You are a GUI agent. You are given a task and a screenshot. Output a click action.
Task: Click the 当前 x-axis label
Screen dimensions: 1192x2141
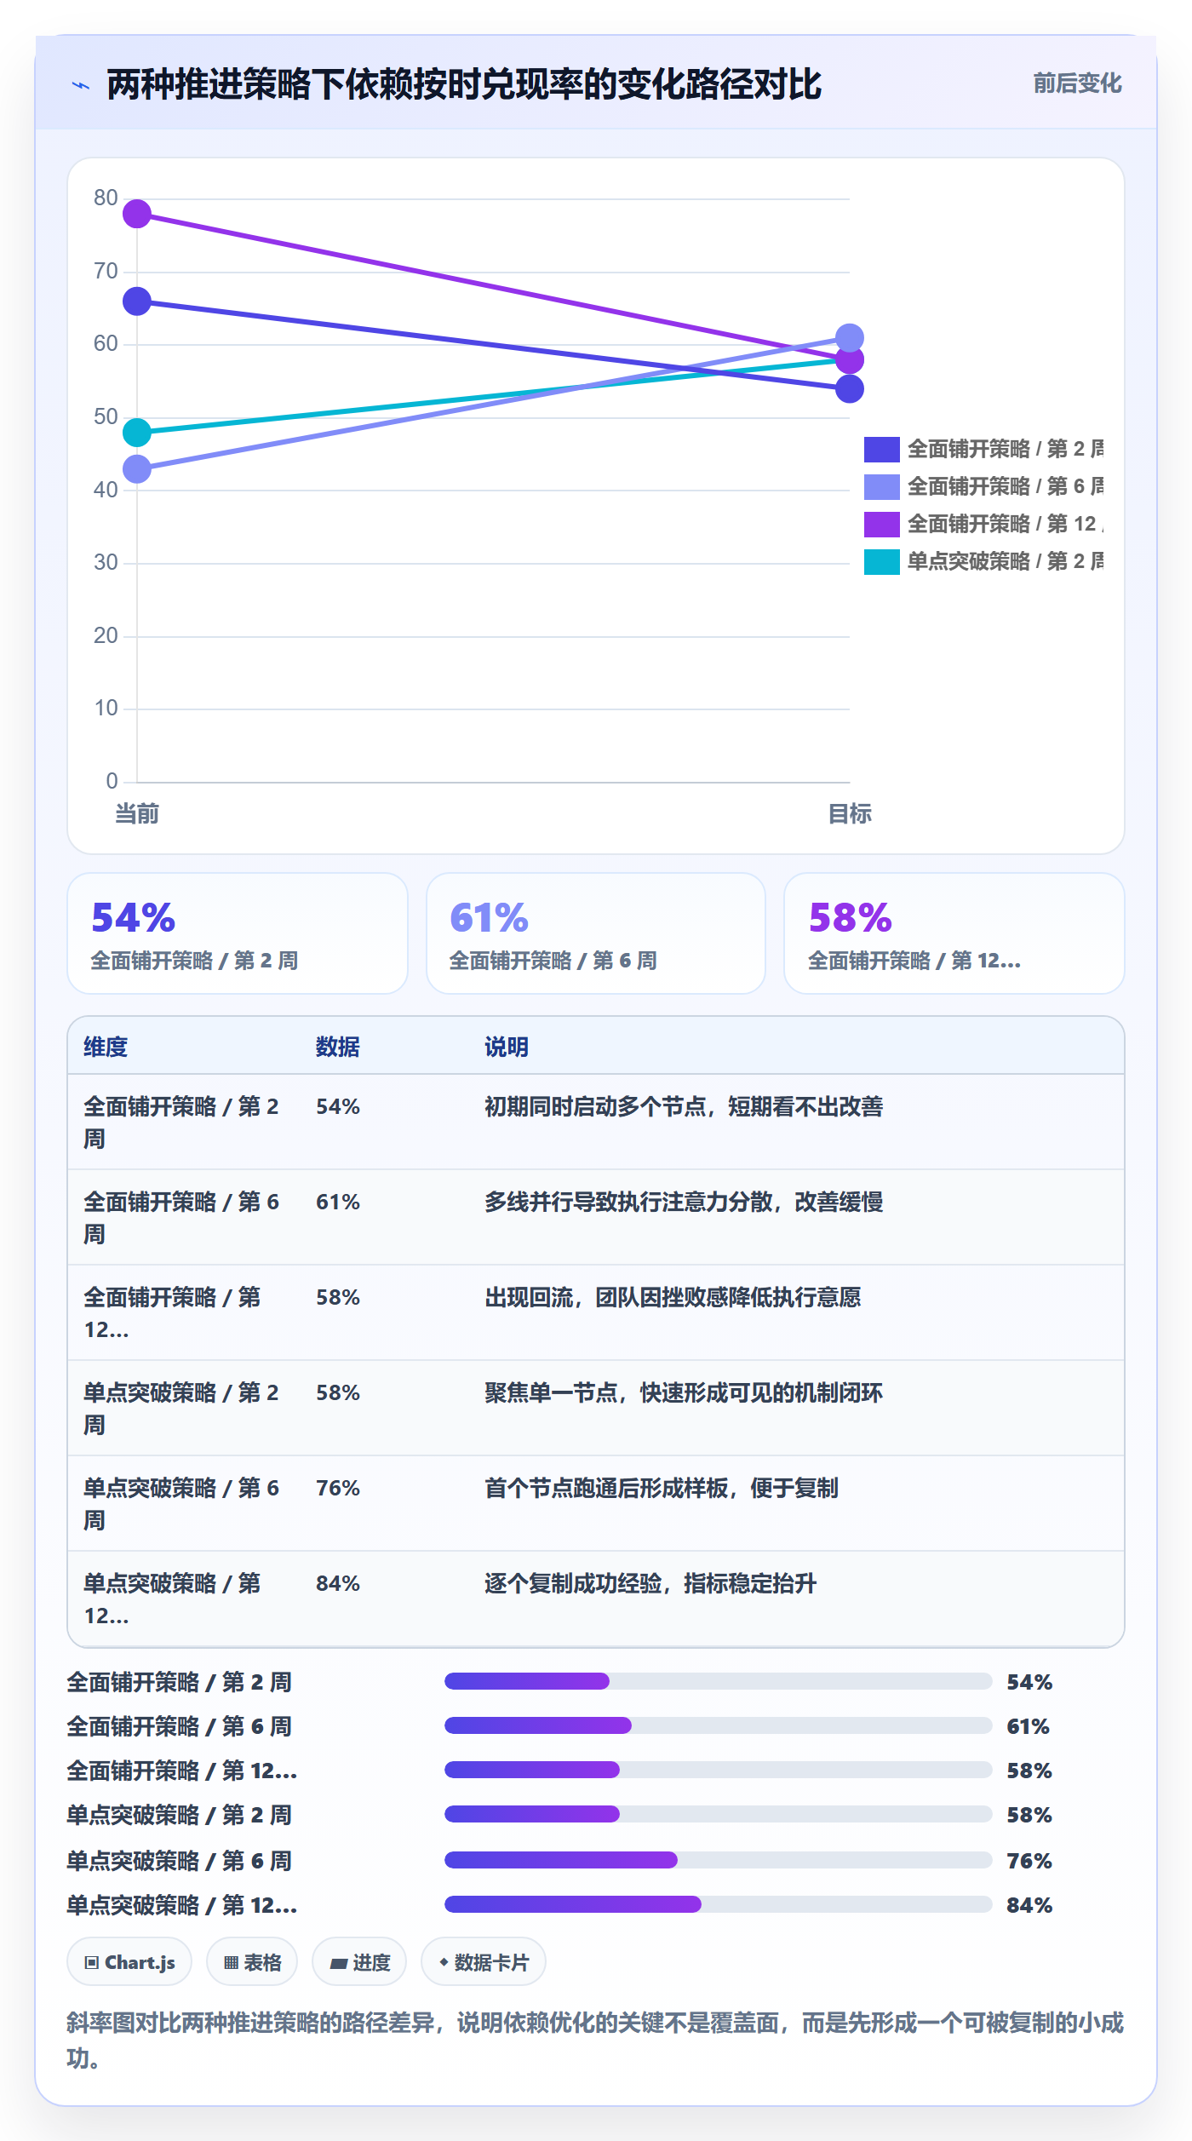[137, 814]
